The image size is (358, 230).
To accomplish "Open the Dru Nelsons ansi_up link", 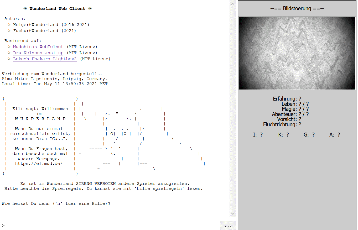I will pyautogui.click(x=38, y=53).
